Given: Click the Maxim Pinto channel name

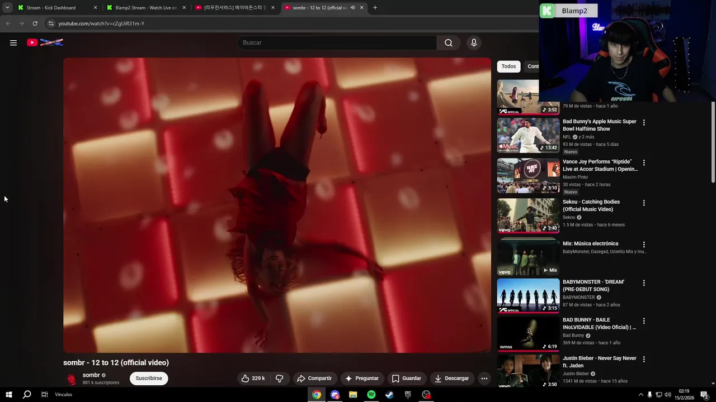Looking at the screenshot, I should tap(575, 177).
